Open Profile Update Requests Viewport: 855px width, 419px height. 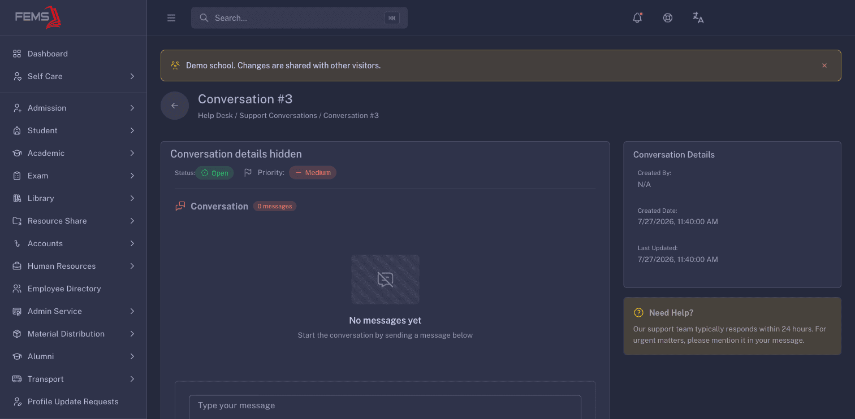point(73,401)
